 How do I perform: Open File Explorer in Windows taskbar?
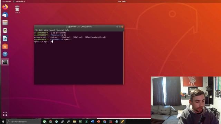[75, 122]
